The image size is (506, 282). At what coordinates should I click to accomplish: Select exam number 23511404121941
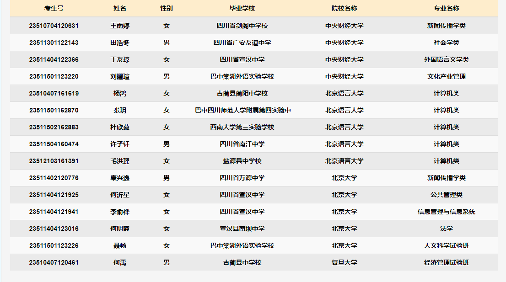(54, 212)
